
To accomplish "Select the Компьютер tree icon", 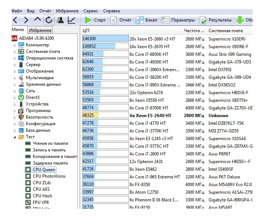I will [21, 45].
